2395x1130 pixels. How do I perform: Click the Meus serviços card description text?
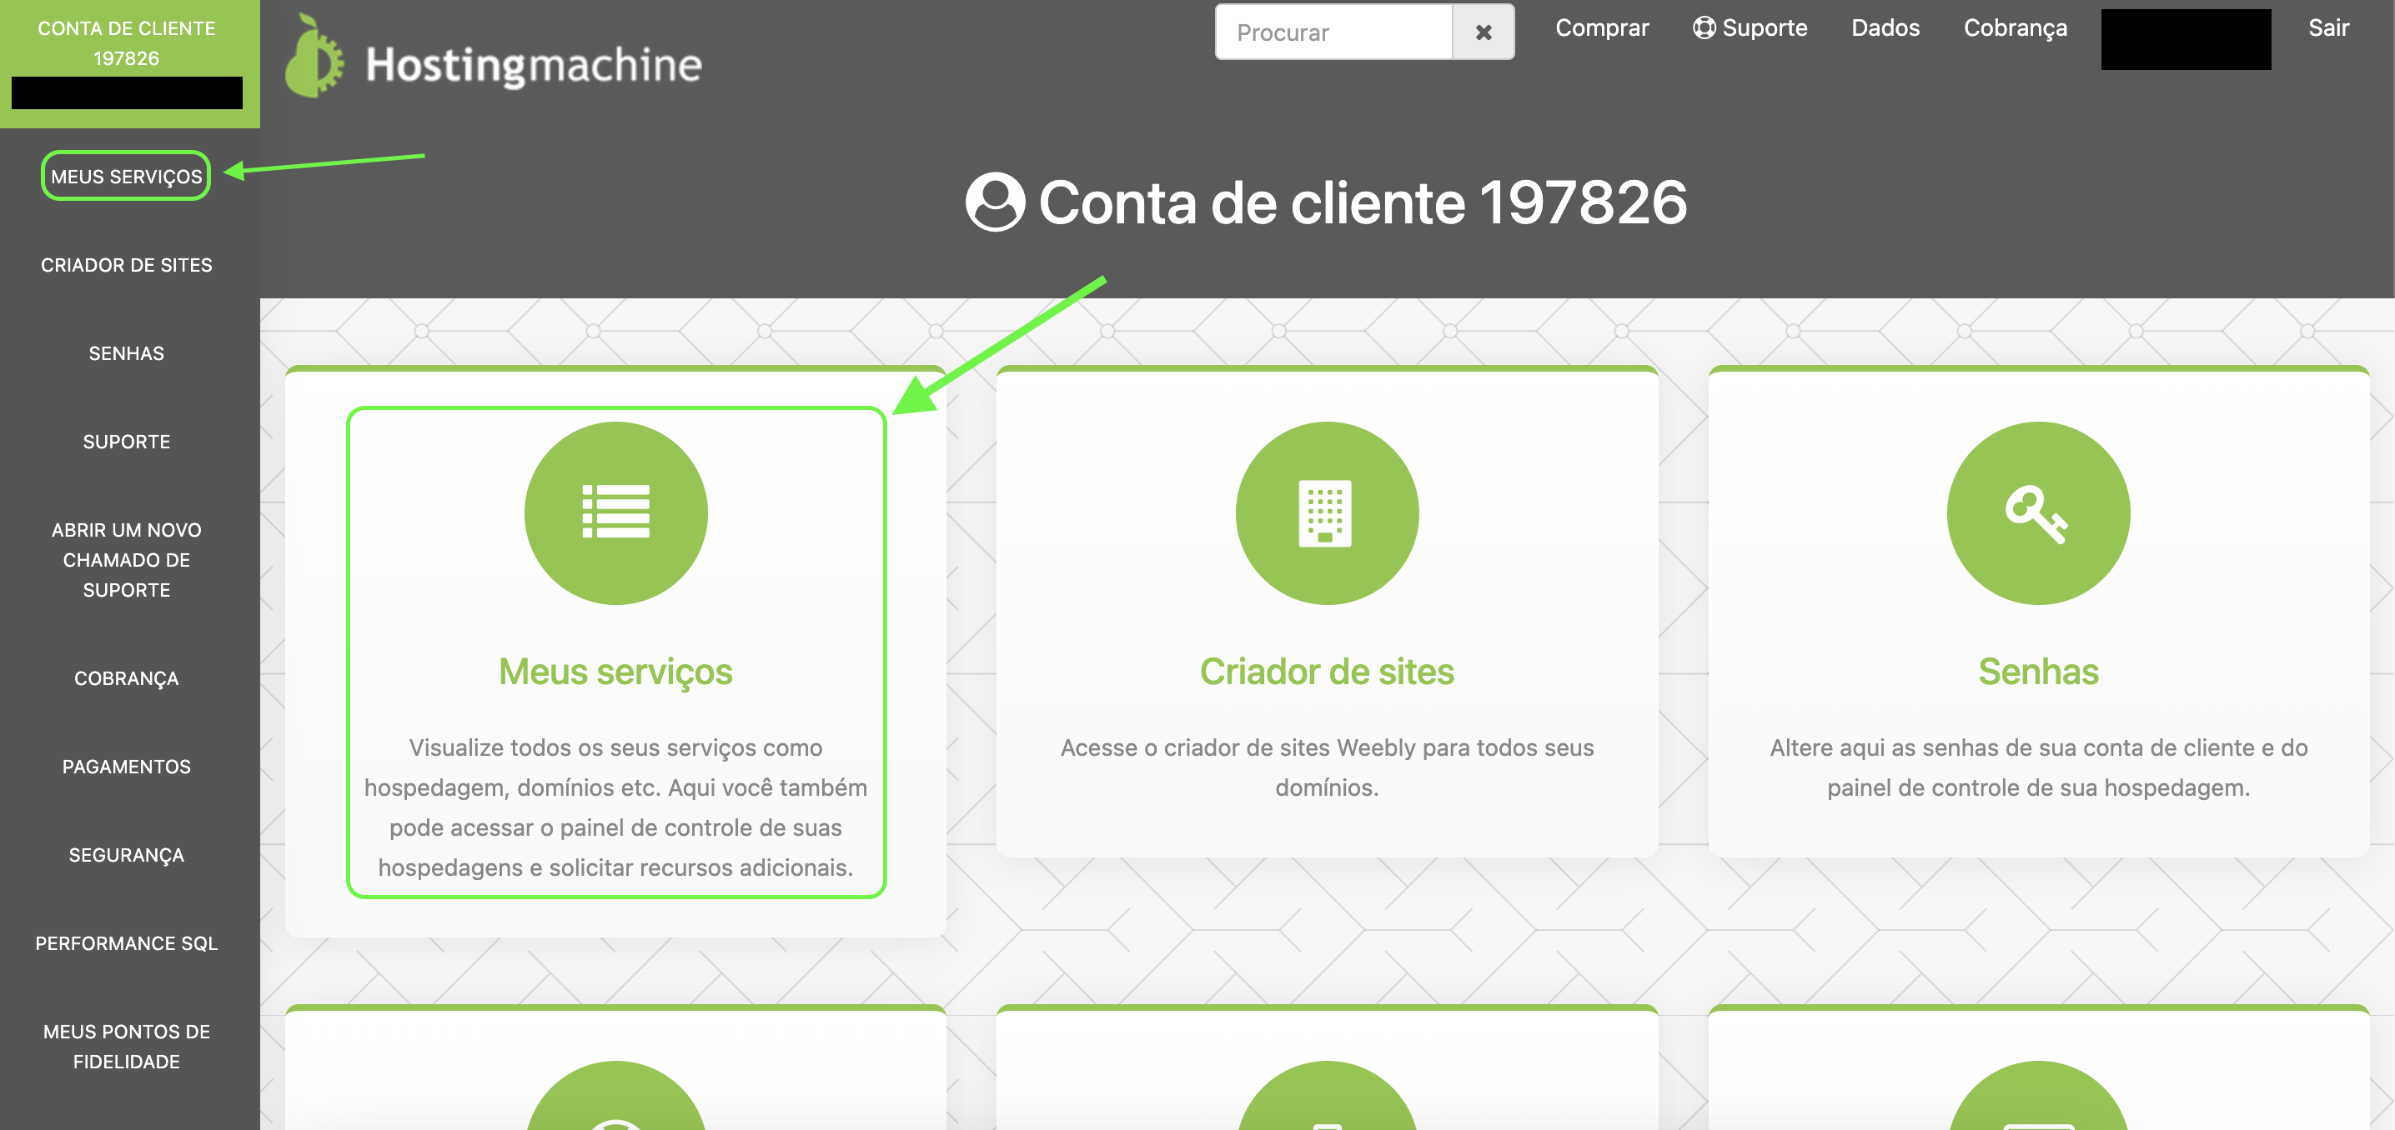(x=615, y=807)
